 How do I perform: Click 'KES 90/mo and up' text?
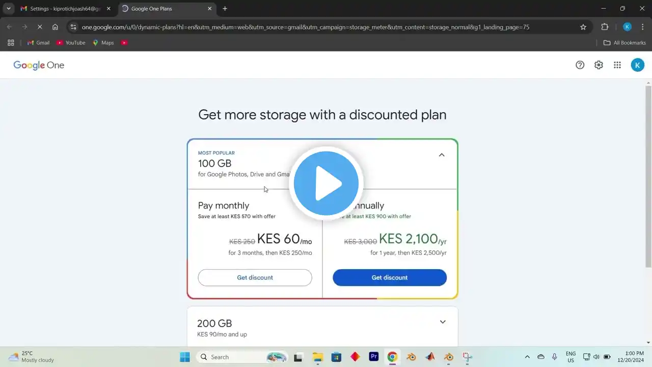click(x=222, y=334)
